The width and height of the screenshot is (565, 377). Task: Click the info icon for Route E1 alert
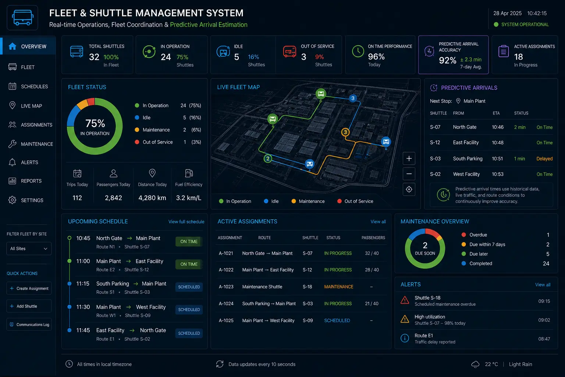[x=405, y=338]
